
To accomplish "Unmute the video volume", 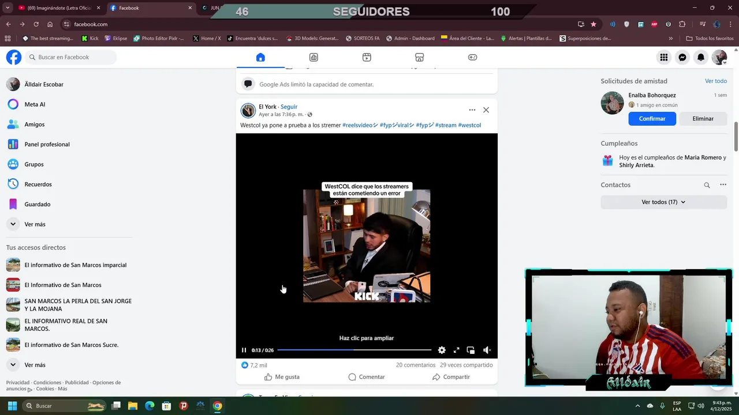I will point(487,350).
